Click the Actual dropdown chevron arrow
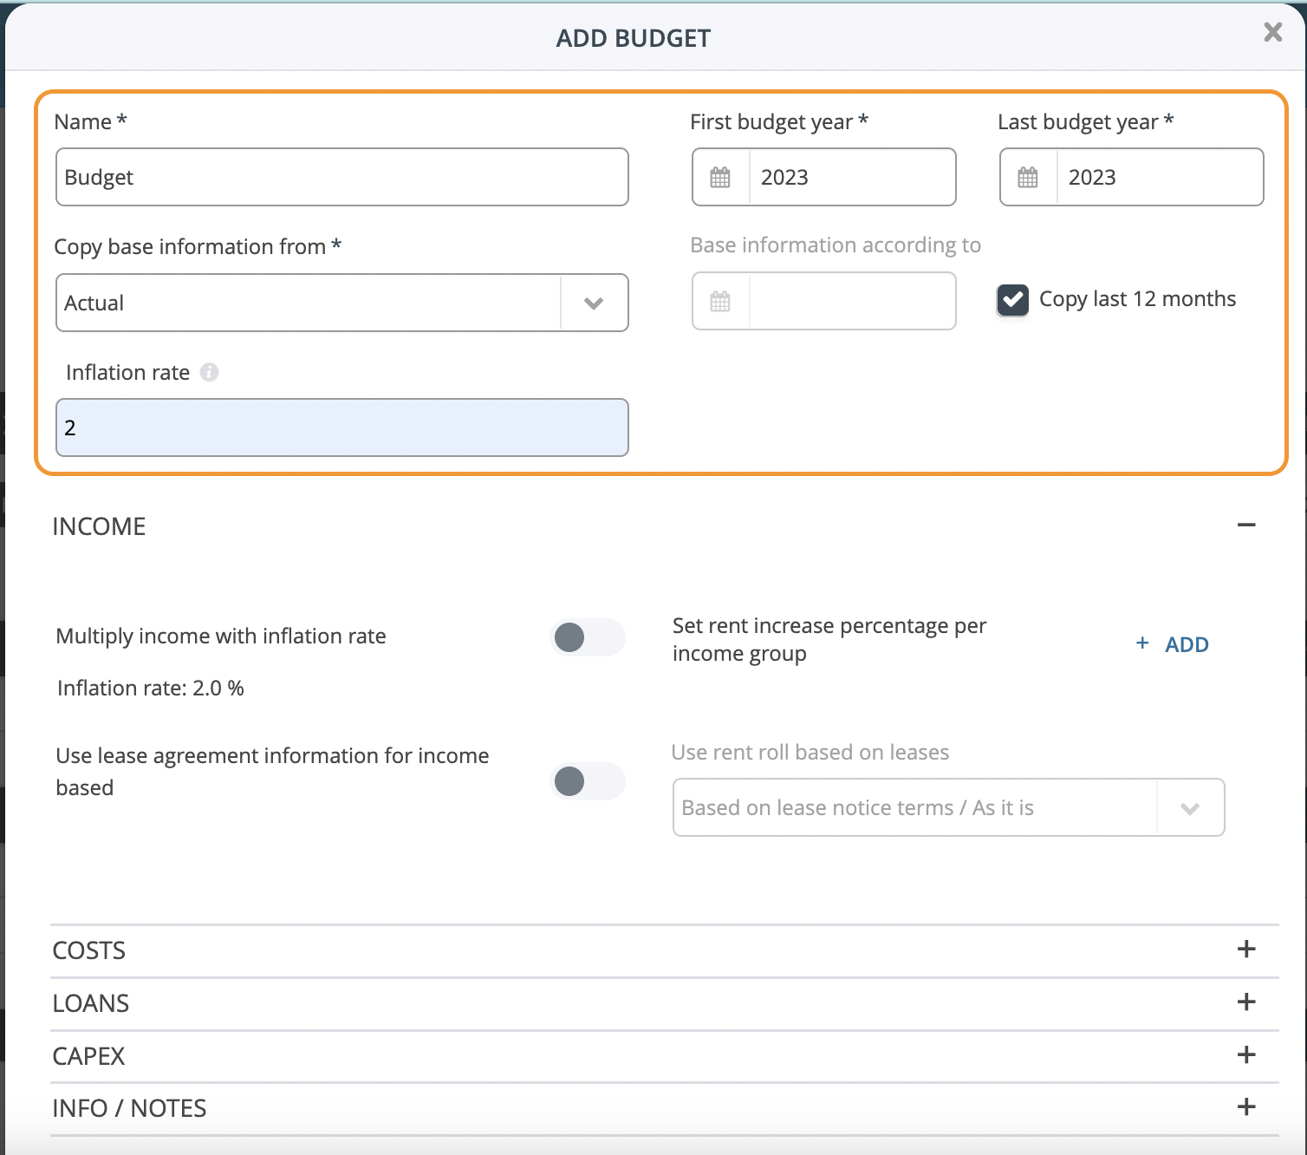The width and height of the screenshot is (1307, 1155). tap(594, 303)
